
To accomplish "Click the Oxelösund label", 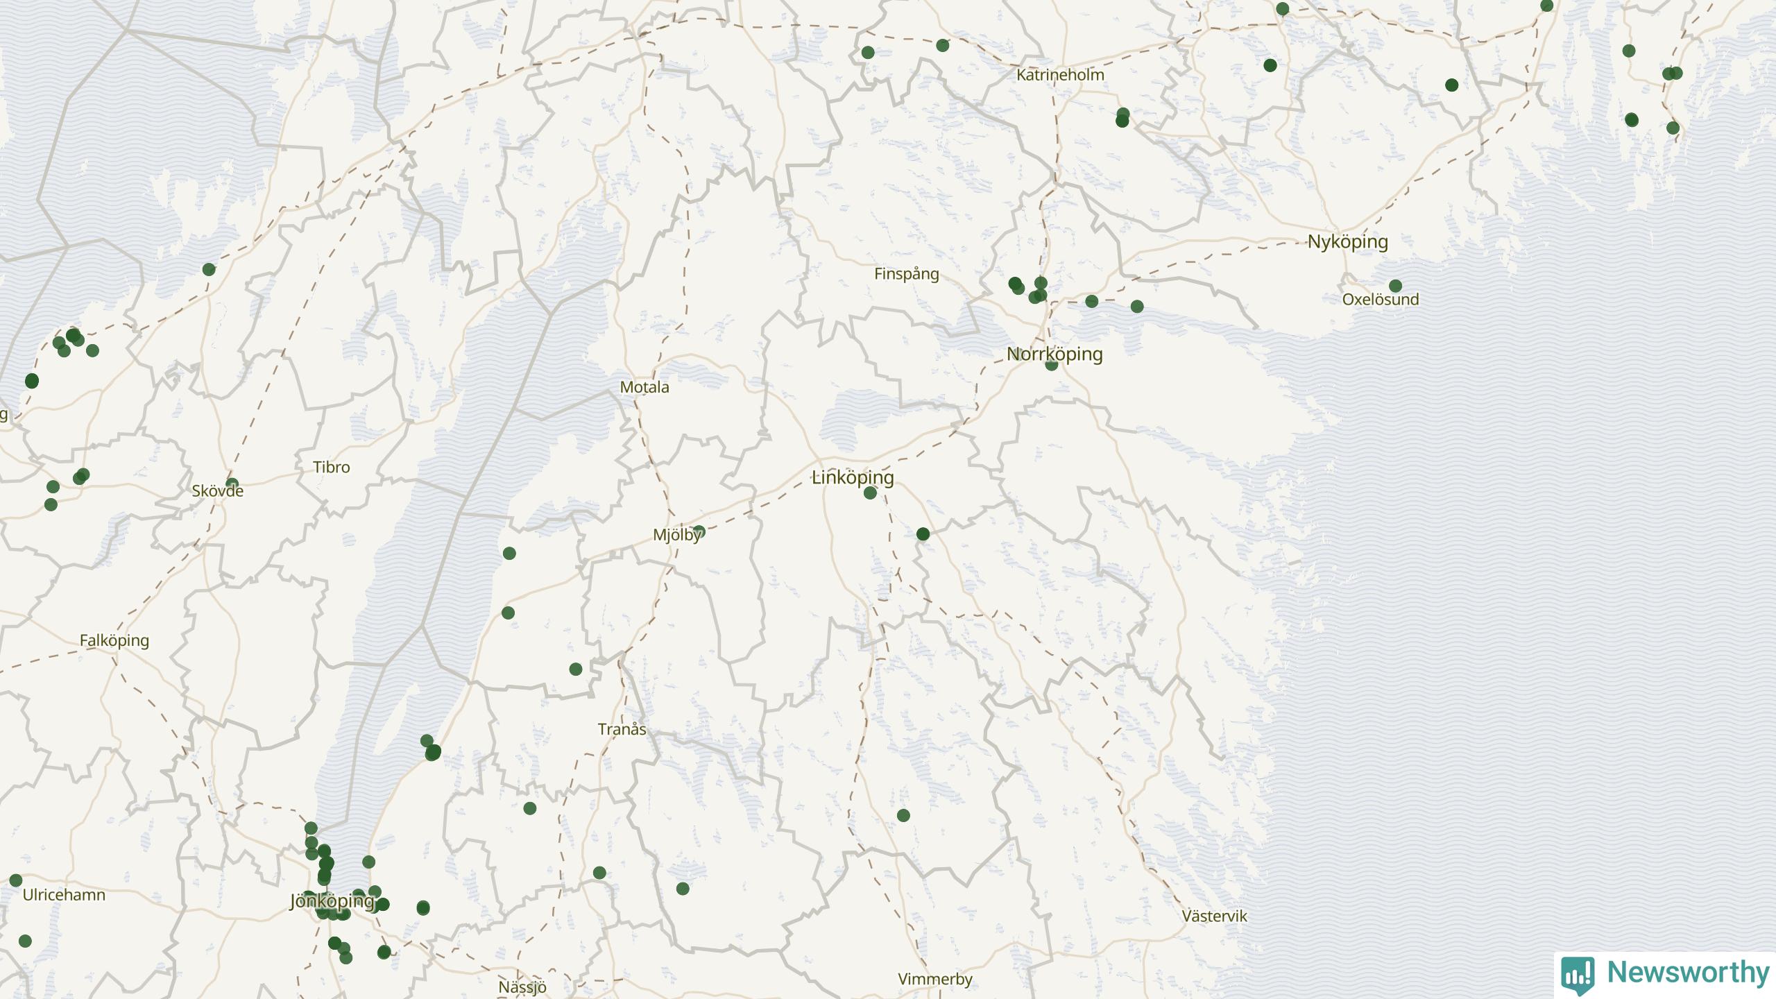I will (x=1380, y=300).
